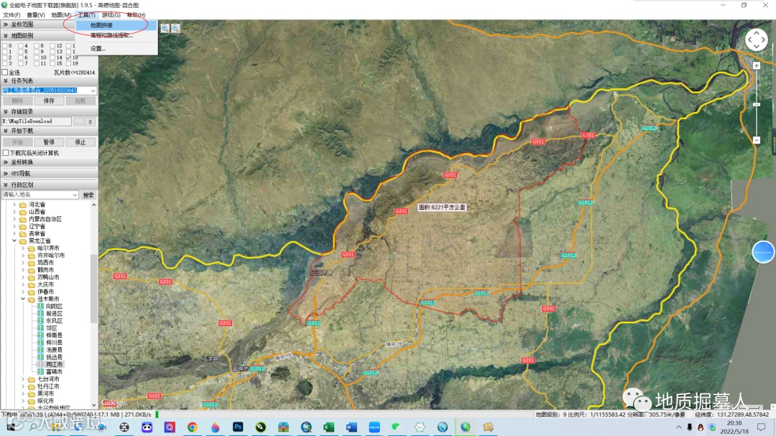The height and width of the screenshot is (436, 776).
Task: Click the region tree vertical scrollbar thumb
Action: point(93,289)
